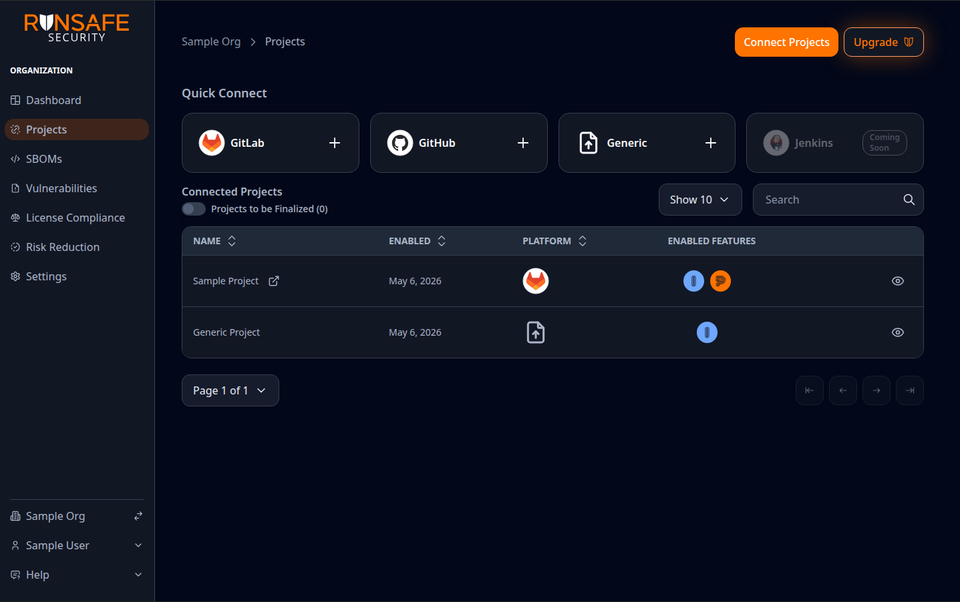The height and width of the screenshot is (602, 960).
Task: Open the Show 10 rows dropdown
Action: pyautogui.click(x=700, y=200)
